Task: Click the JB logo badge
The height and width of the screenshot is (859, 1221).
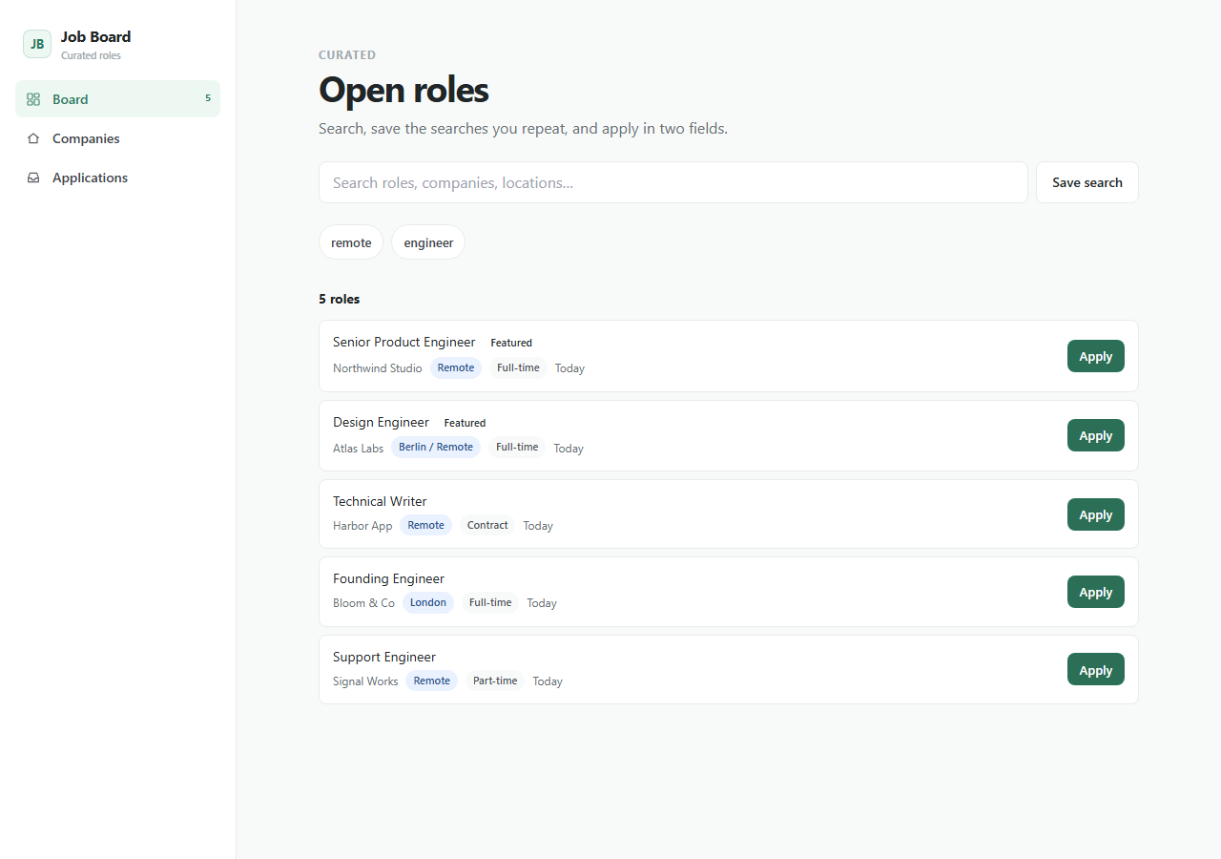Action: click(x=37, y=44)
